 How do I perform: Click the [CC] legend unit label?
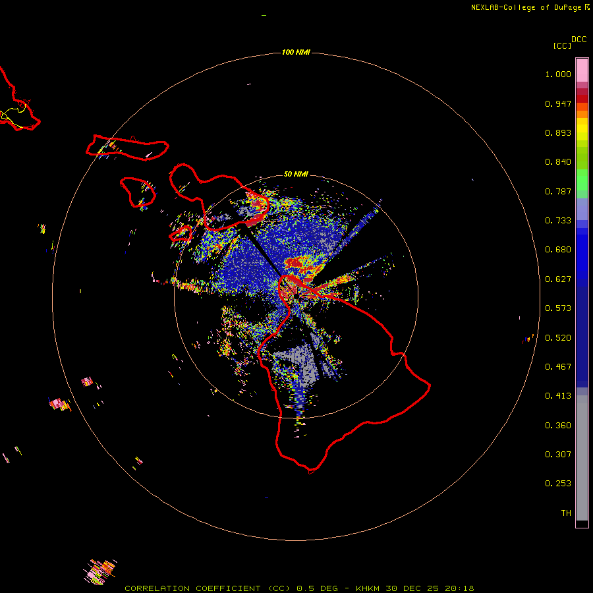[562, 45]
